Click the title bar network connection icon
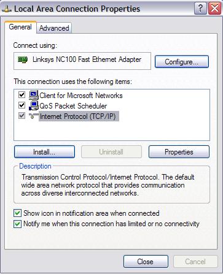223x274 pixels. 7,9
